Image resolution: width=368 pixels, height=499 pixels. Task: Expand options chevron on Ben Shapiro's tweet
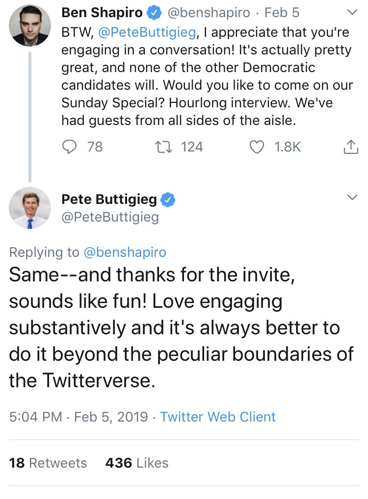coord(352,12)
